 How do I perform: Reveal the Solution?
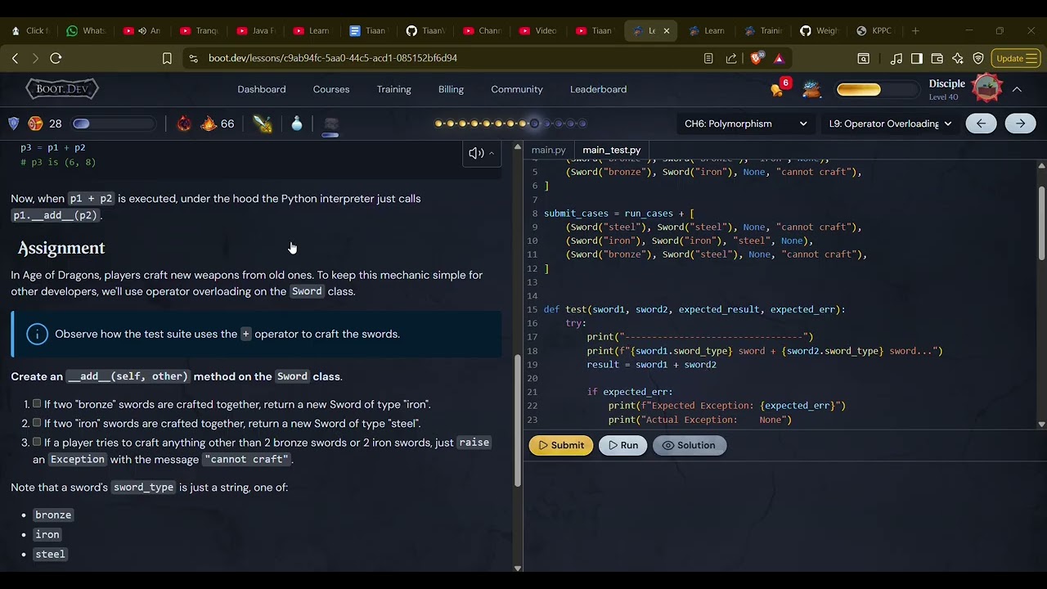(689, 445)
